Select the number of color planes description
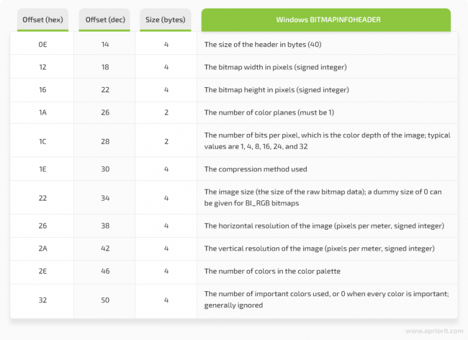 pos(269,112)
